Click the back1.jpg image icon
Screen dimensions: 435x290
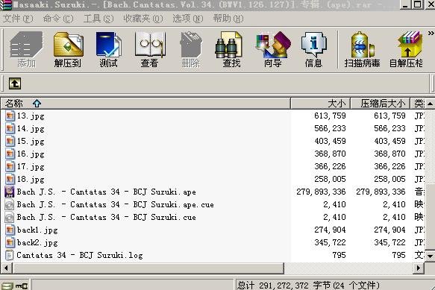pyautogui.click(x=10, y=230)
